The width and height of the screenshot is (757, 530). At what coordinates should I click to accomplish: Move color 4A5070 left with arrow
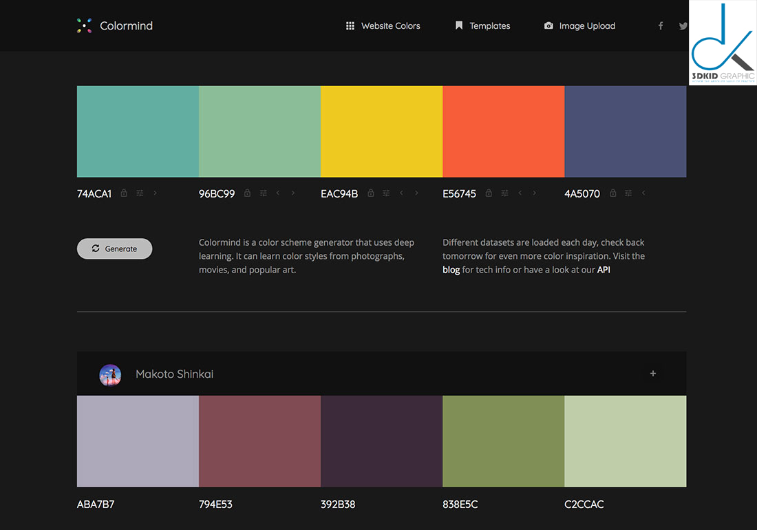[x=643, y=193]
